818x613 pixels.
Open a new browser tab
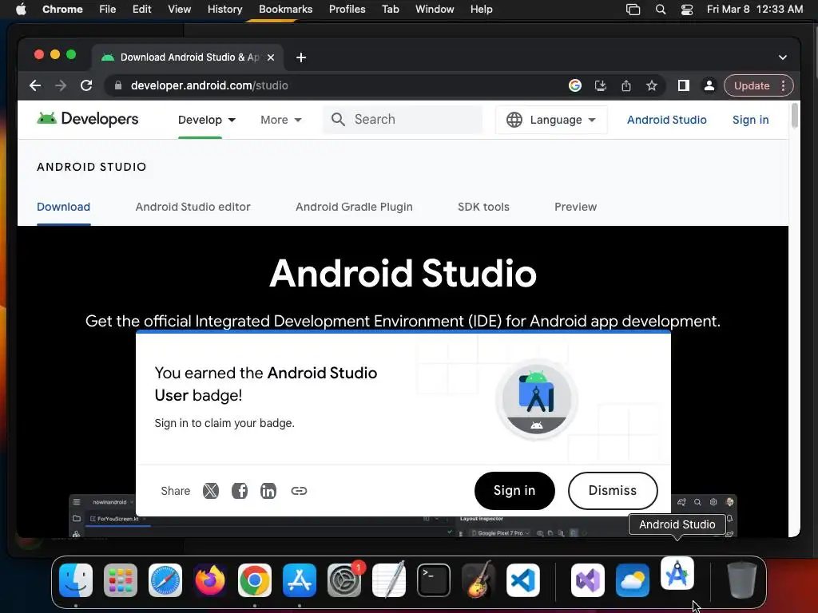[x=301, y=57]
